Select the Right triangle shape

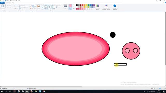[43, 7]
